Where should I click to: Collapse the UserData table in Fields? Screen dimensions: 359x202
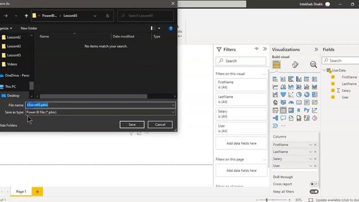(x=324, y=70)
